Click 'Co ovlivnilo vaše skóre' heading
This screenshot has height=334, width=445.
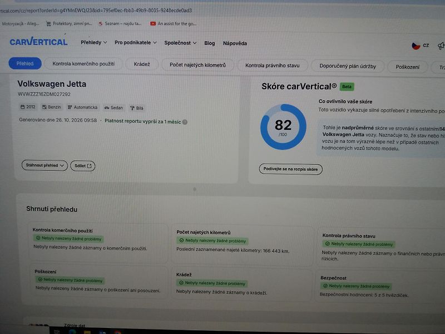point(345,101)
